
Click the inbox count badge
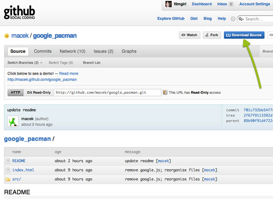231,4
